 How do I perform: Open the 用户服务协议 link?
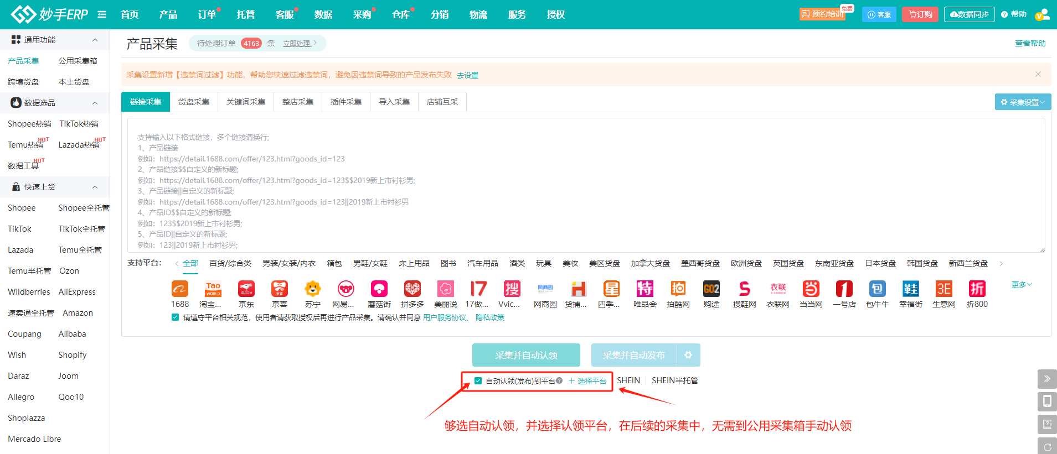coord(445,317)
